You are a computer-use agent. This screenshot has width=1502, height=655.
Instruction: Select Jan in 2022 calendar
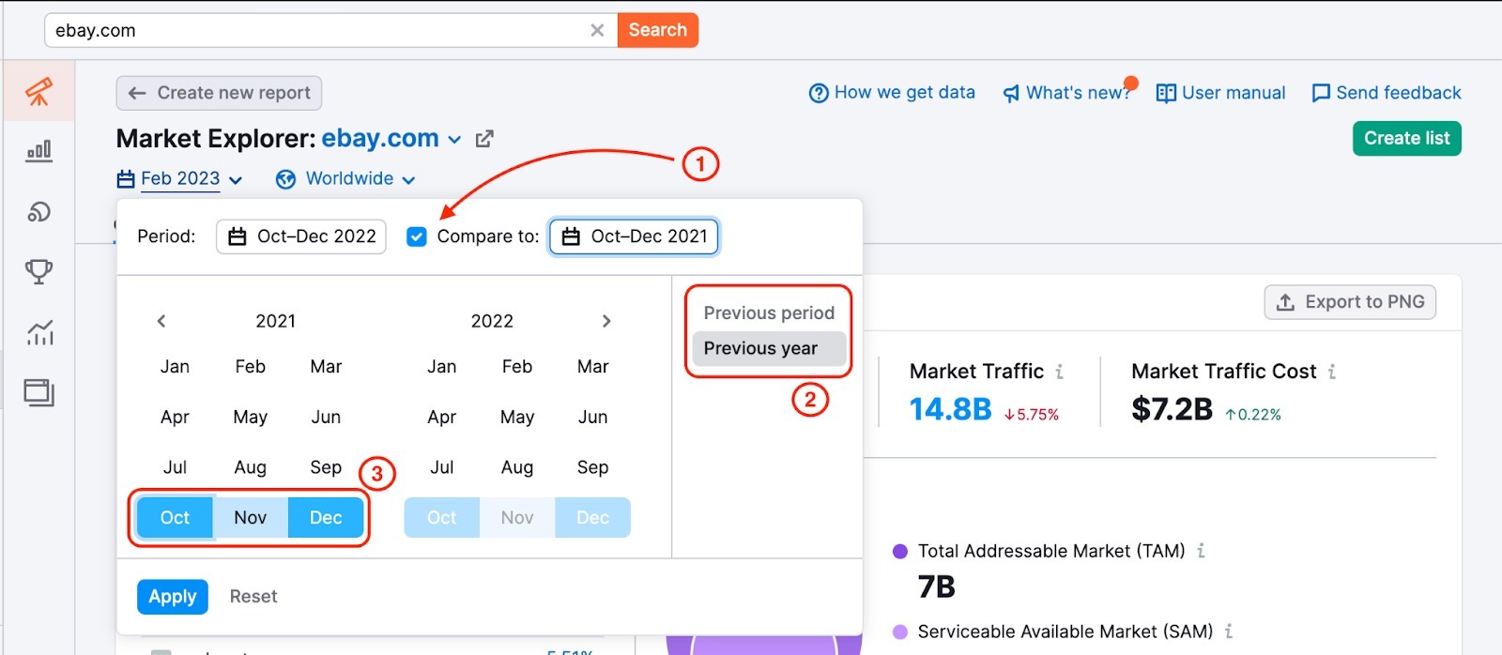pyautogui.click(x=442, y=367)
